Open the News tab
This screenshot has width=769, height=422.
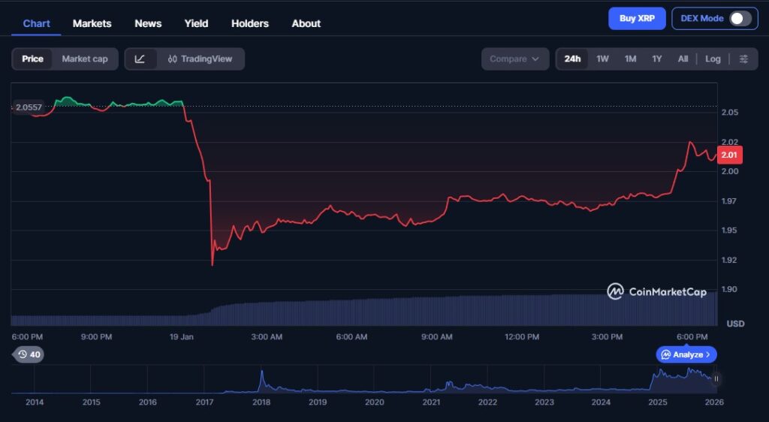pyautogui.click(x=148, y=23)
